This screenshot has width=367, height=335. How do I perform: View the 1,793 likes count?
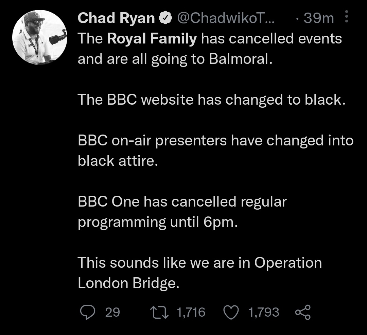[x=264, y=312]
